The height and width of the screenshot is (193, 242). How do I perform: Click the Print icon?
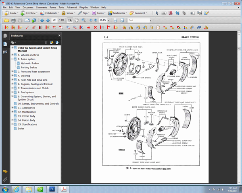[x=13, y=20]
